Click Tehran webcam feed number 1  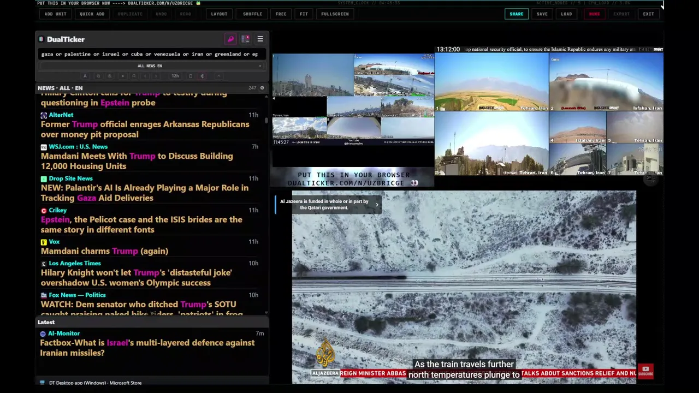(x=491, y=82)
